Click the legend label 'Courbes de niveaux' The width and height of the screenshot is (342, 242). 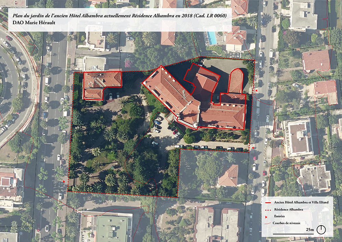pos(286,223)
